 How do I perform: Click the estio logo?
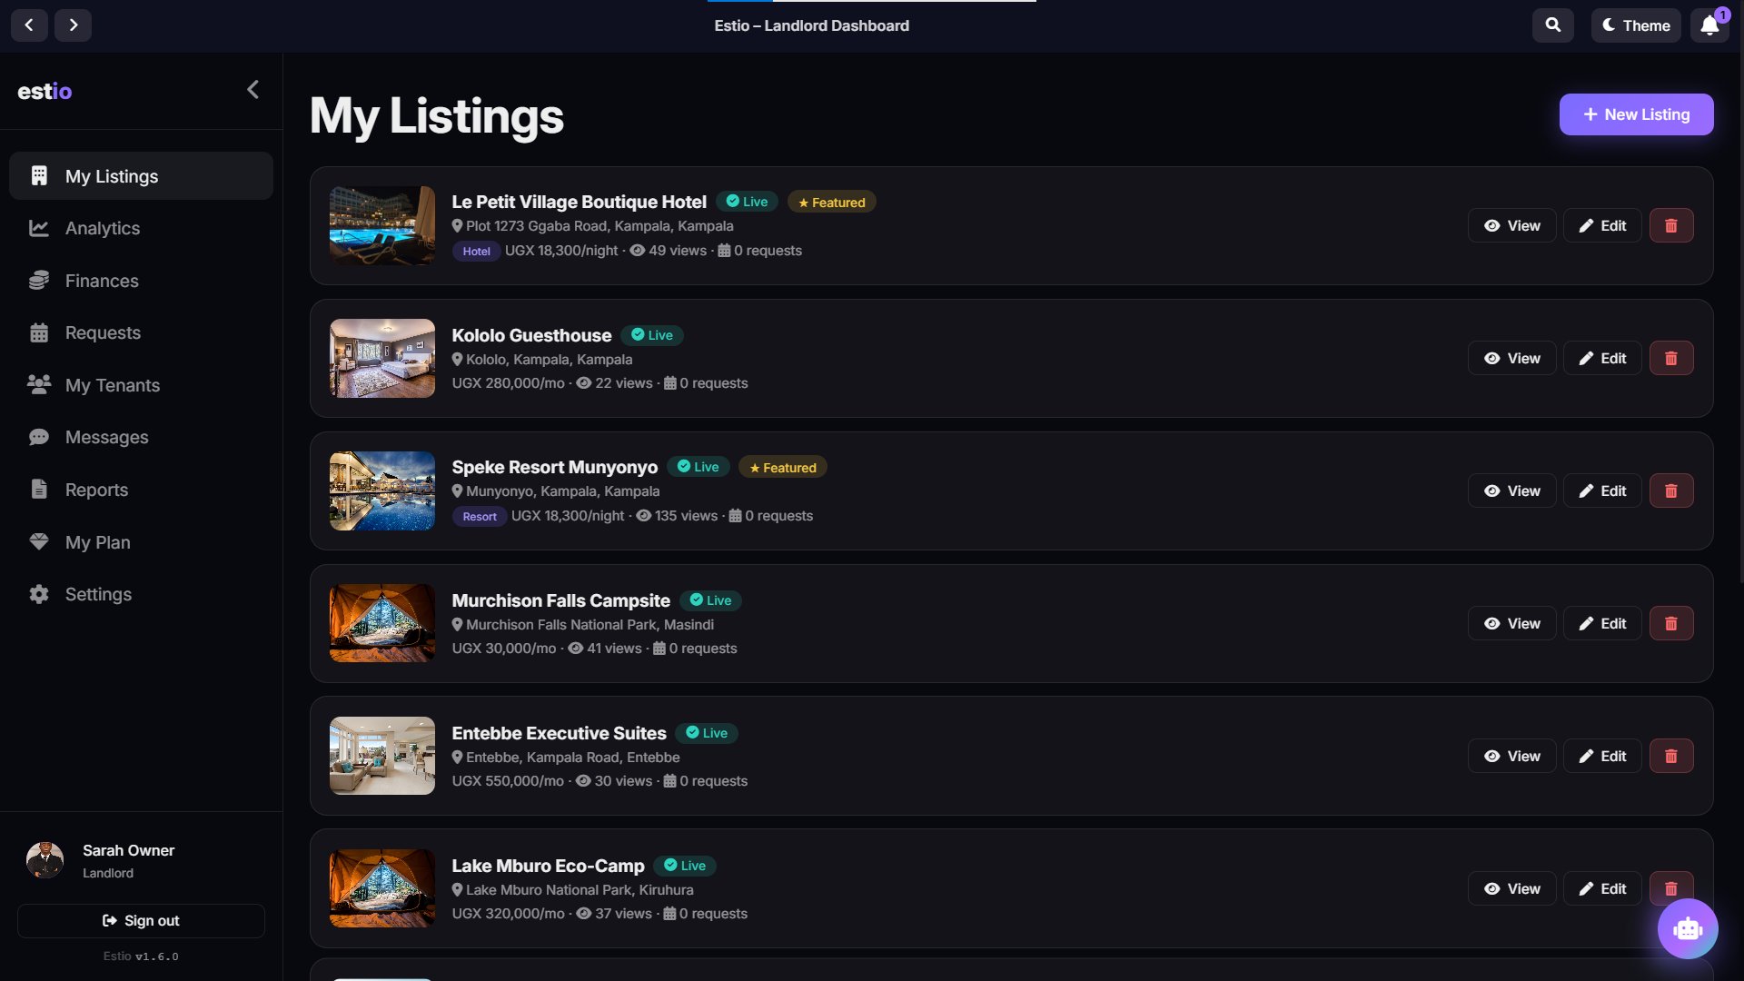coord(45,91)
